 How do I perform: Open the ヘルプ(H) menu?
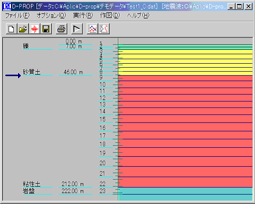[138, 15]
